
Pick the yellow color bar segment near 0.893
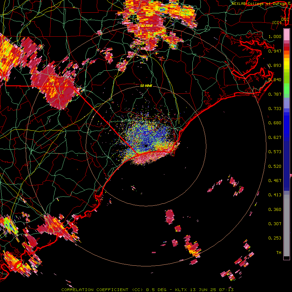286,64
